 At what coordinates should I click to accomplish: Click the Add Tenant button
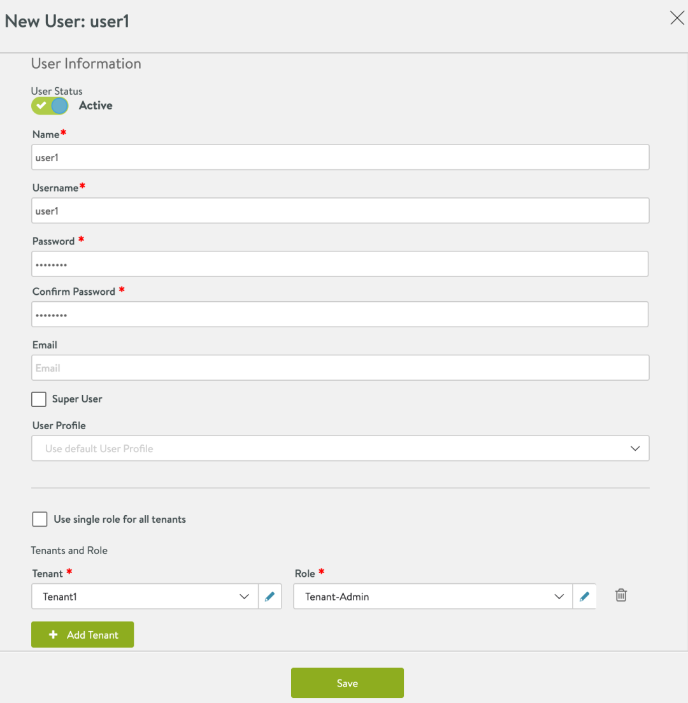click(x=83, y=634)
